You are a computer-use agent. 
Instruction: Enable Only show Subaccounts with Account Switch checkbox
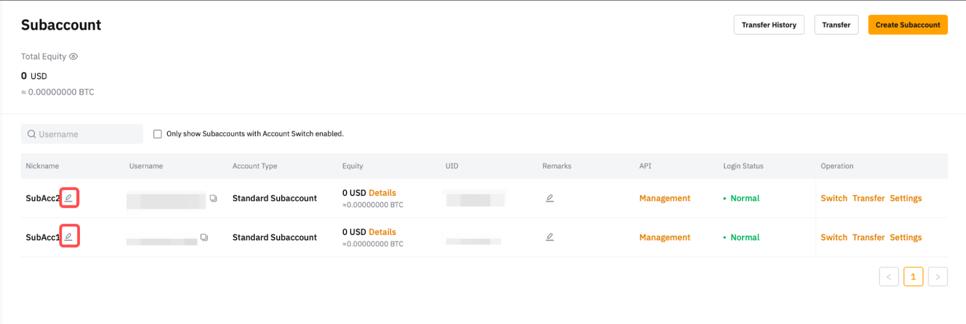158,134
